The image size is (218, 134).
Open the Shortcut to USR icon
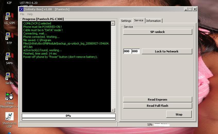(x=9, y=117)
